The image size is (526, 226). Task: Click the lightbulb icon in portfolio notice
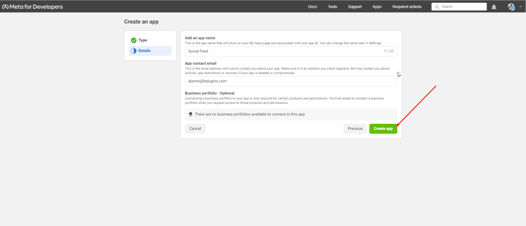coord(191,114)
